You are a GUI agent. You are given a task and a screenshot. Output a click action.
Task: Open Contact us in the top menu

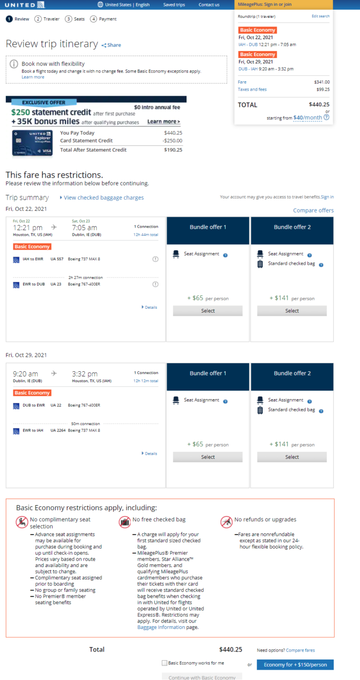[209, 5]
